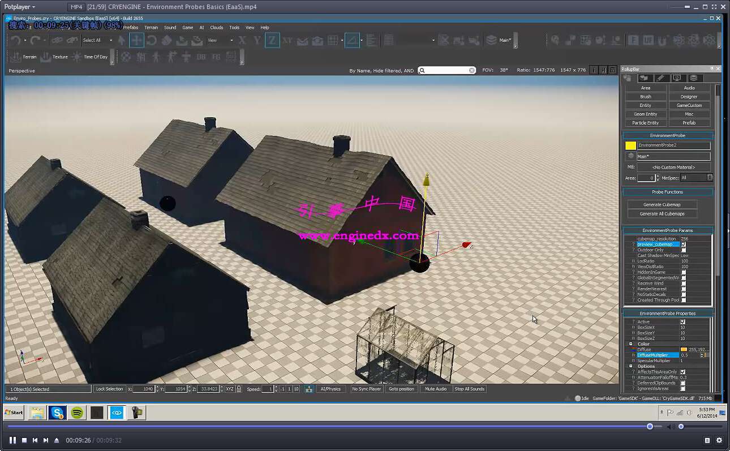Enable the Outdoor Only checkbox

pos(684,250)
